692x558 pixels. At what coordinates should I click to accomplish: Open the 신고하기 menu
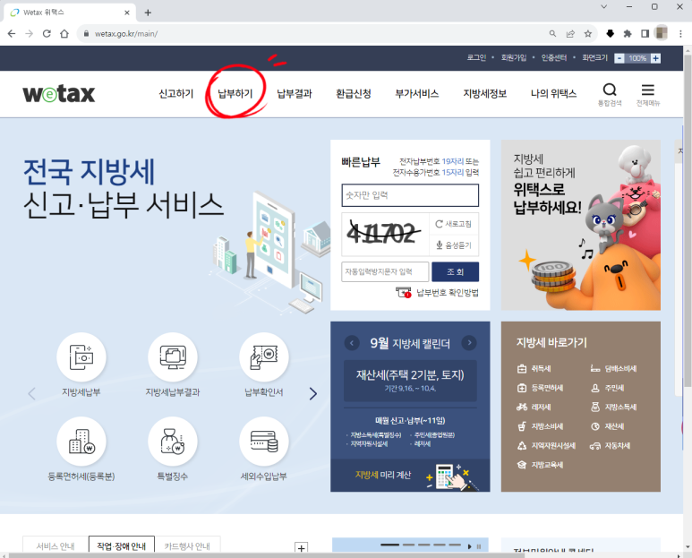point(176,93)
